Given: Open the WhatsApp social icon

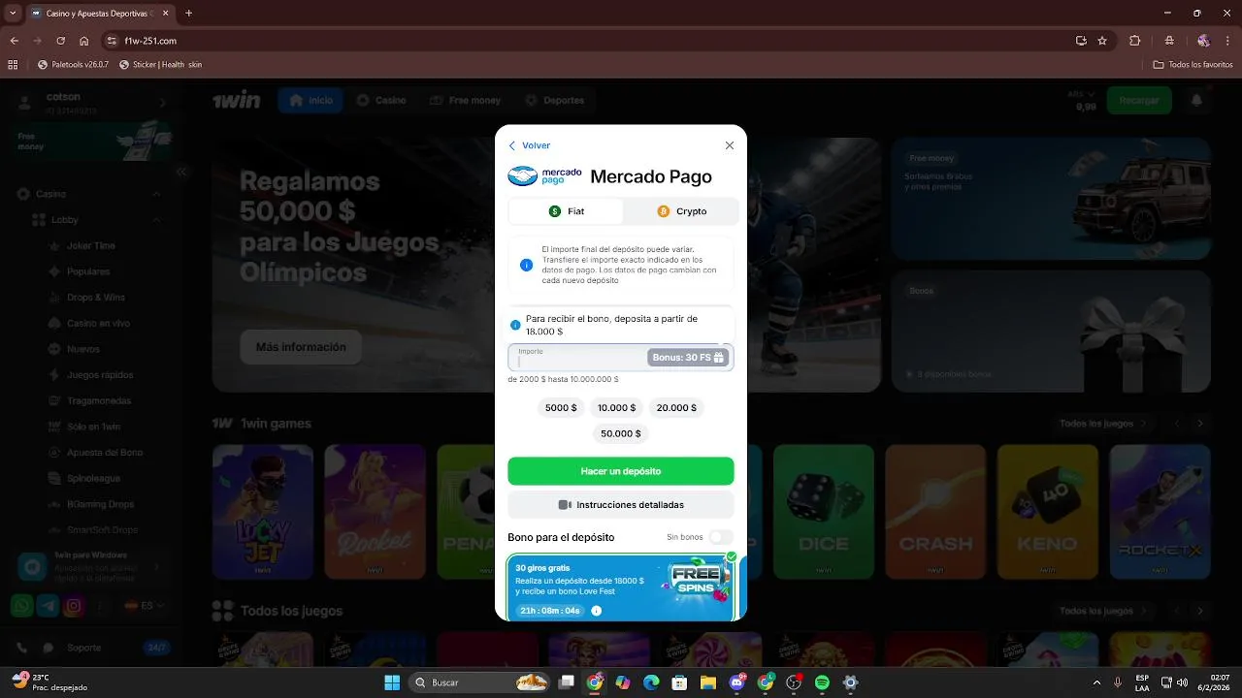Looking at the screenshot, I should coord(21,606).
